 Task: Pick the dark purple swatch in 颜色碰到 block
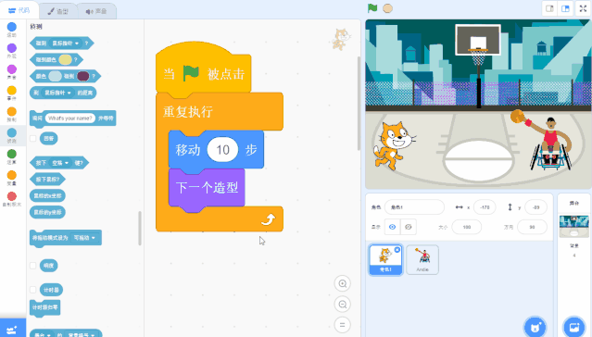[x=83, y=76]
